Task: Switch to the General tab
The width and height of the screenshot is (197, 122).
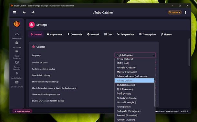Action: 36,34
